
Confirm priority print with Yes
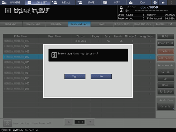click(75, 77)
